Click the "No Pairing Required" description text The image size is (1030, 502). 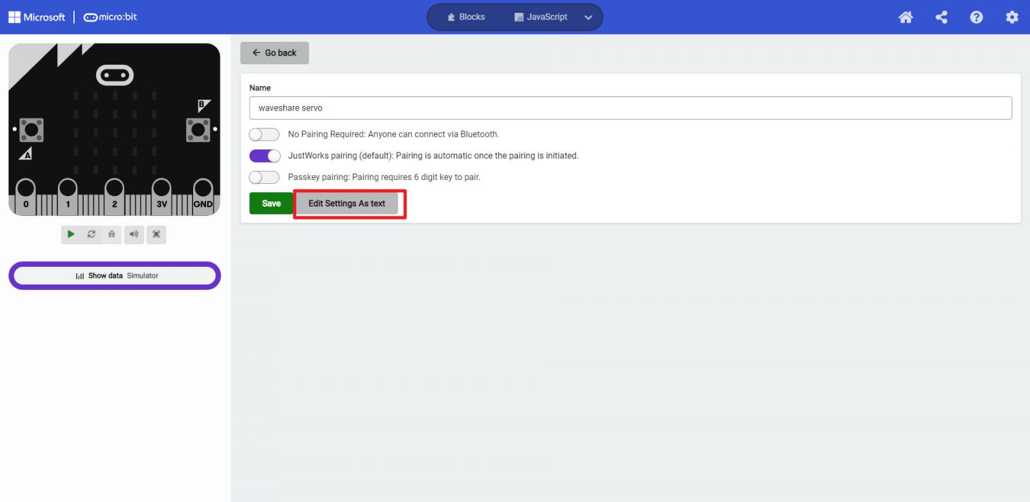[x=393, y=134]
